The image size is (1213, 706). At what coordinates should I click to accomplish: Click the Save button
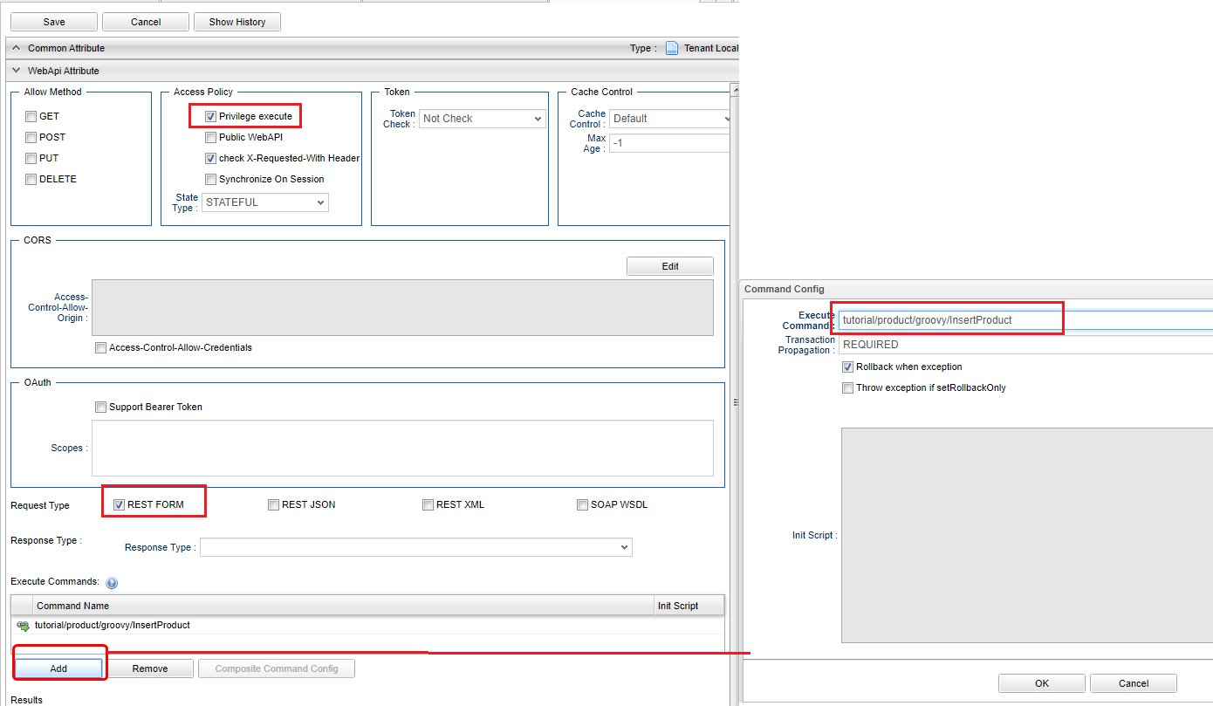54,22
